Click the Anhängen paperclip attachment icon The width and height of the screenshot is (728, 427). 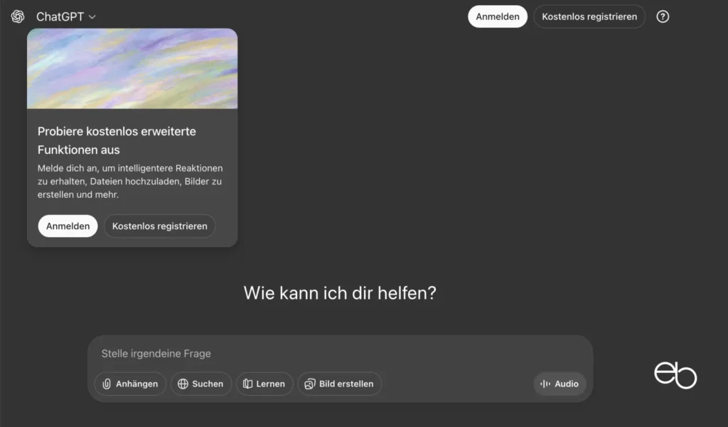click(108, 384)
